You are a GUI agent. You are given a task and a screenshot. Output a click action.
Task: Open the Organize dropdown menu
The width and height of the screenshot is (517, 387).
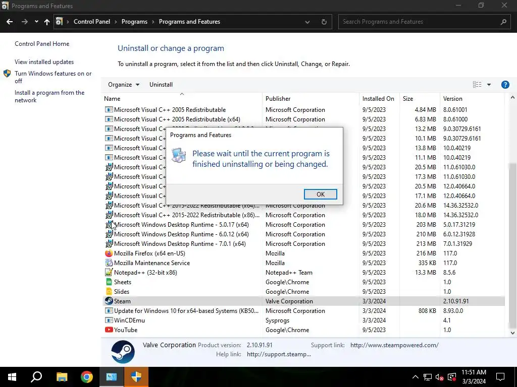point(124,85)
